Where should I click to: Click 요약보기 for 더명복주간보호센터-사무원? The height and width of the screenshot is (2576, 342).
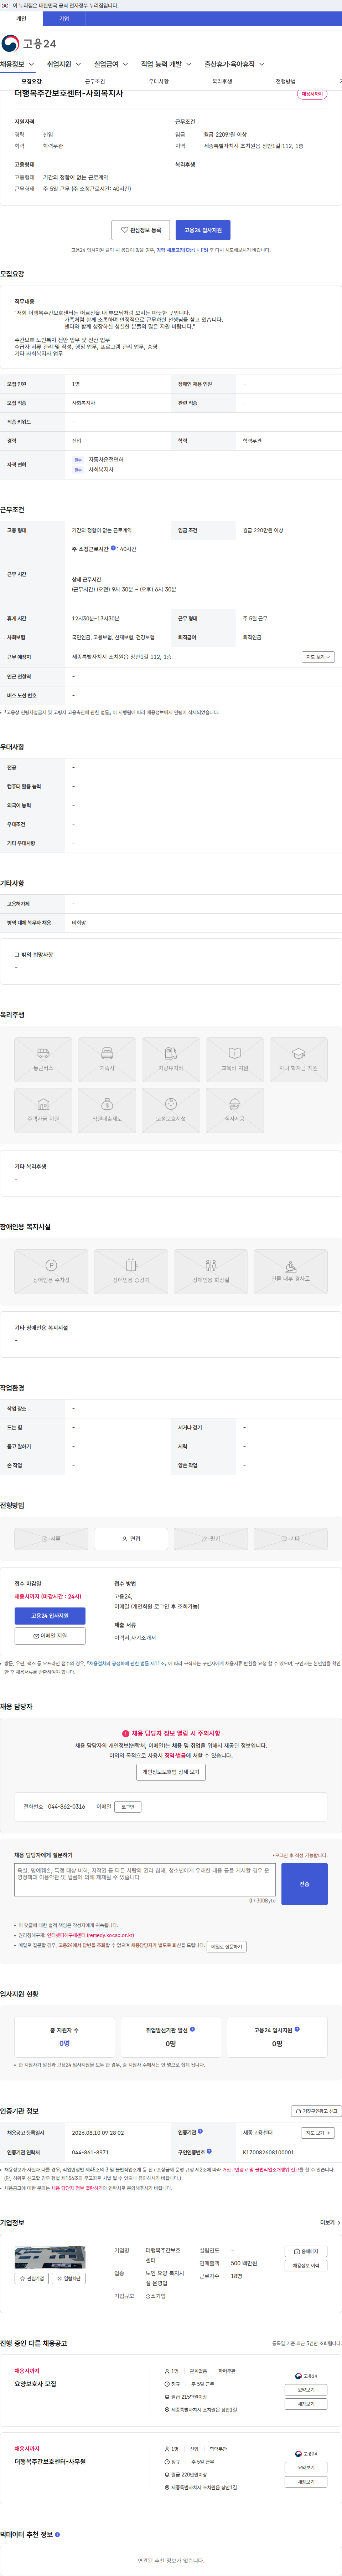pyautogui.click(x=306, y=2468)
